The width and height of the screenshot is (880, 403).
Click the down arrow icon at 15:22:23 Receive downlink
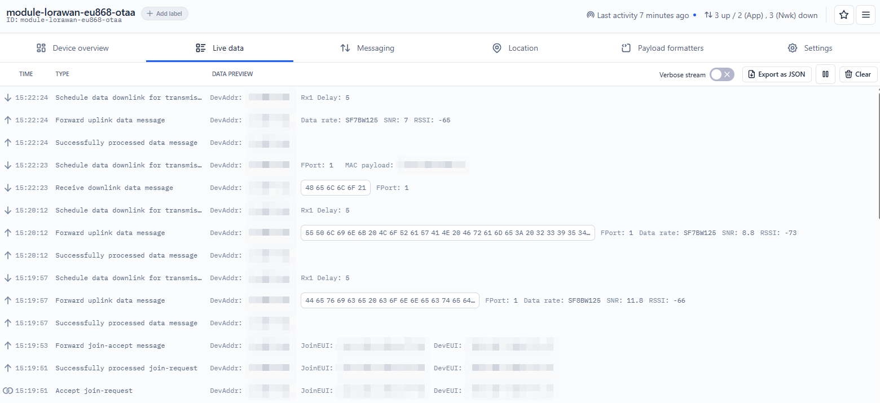[8, 188]
